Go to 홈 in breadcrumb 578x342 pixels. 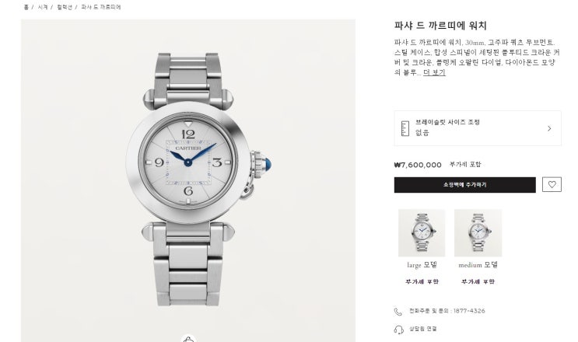point(26,7)
